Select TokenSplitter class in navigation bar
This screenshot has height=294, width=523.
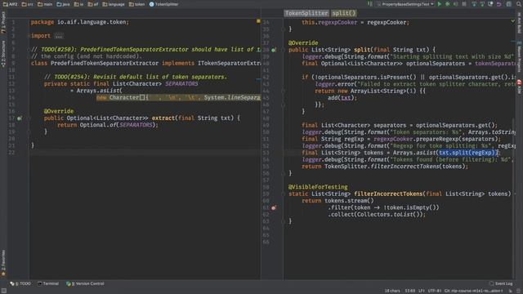(163, 4)
